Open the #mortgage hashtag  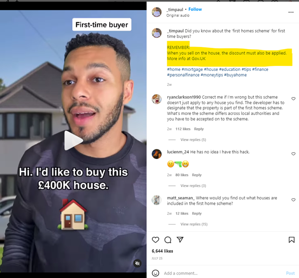192,69
